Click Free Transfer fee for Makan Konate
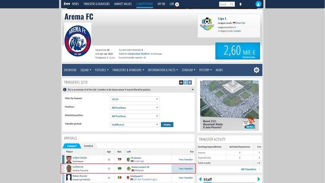This screenshot has width=325, height=183. tap(186, 178)
